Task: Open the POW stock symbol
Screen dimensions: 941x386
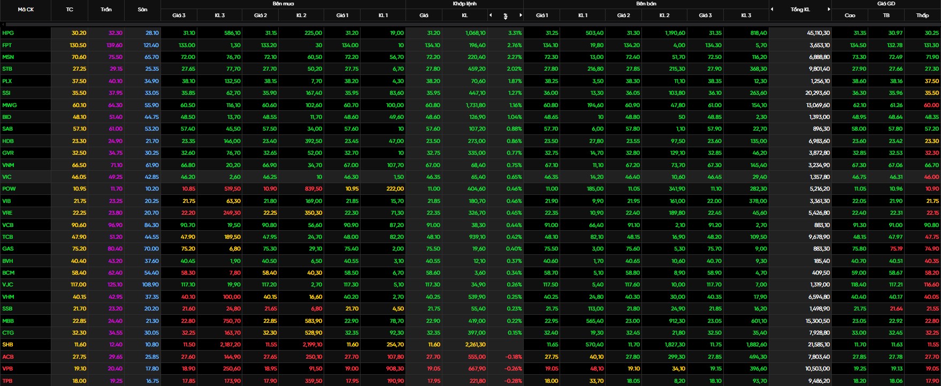Action: click(x=9, y=189)
